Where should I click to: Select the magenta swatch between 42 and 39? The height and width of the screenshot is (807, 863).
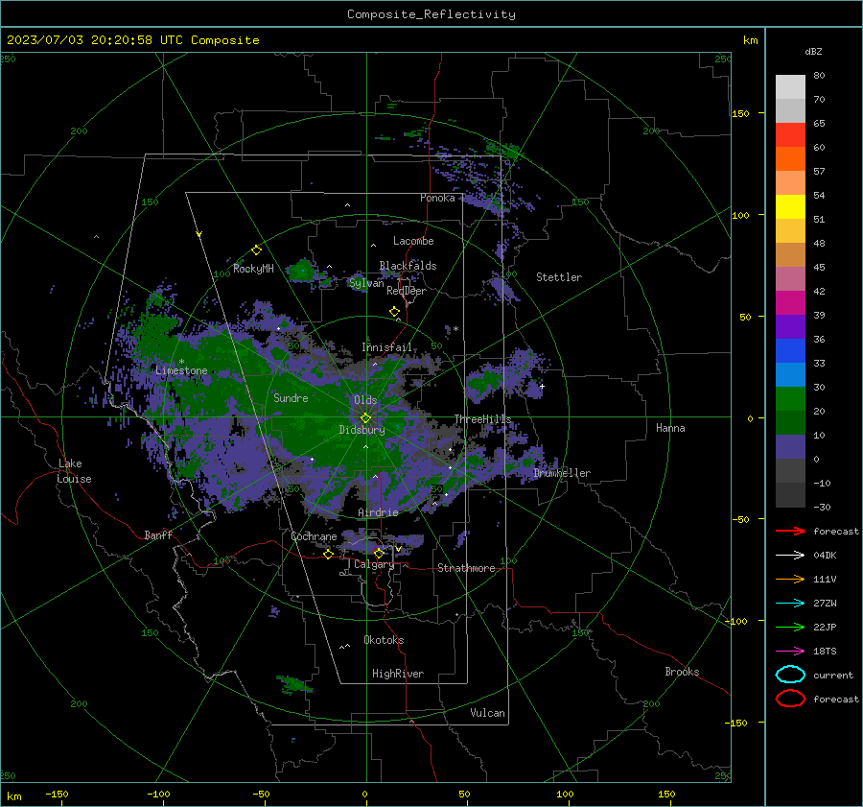click(790, 302)
